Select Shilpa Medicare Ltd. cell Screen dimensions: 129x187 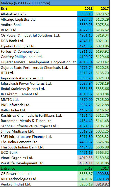tap(39, 131)
